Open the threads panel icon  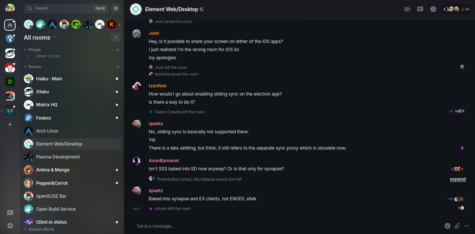420,9
